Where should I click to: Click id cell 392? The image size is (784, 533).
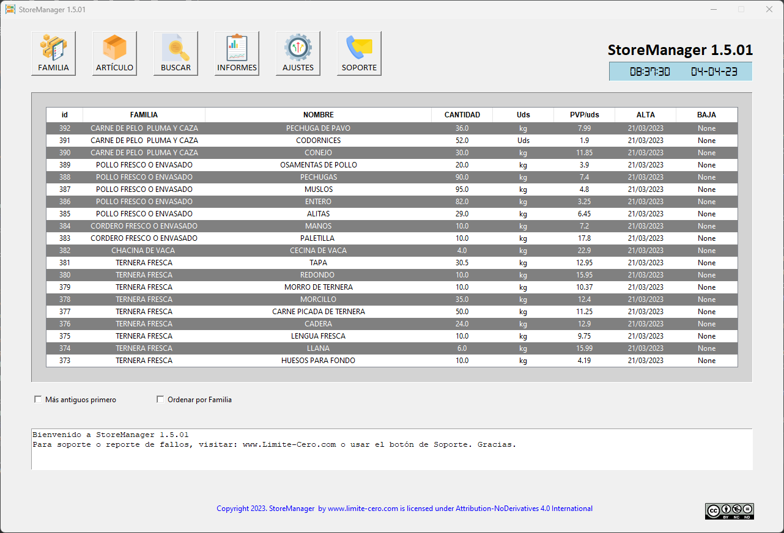tap(65, 128)
